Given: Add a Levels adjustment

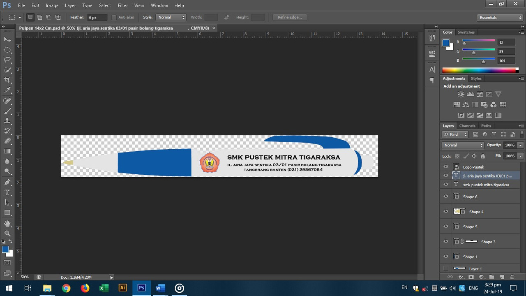Looking at the screenshot, I should click(471, 94).
